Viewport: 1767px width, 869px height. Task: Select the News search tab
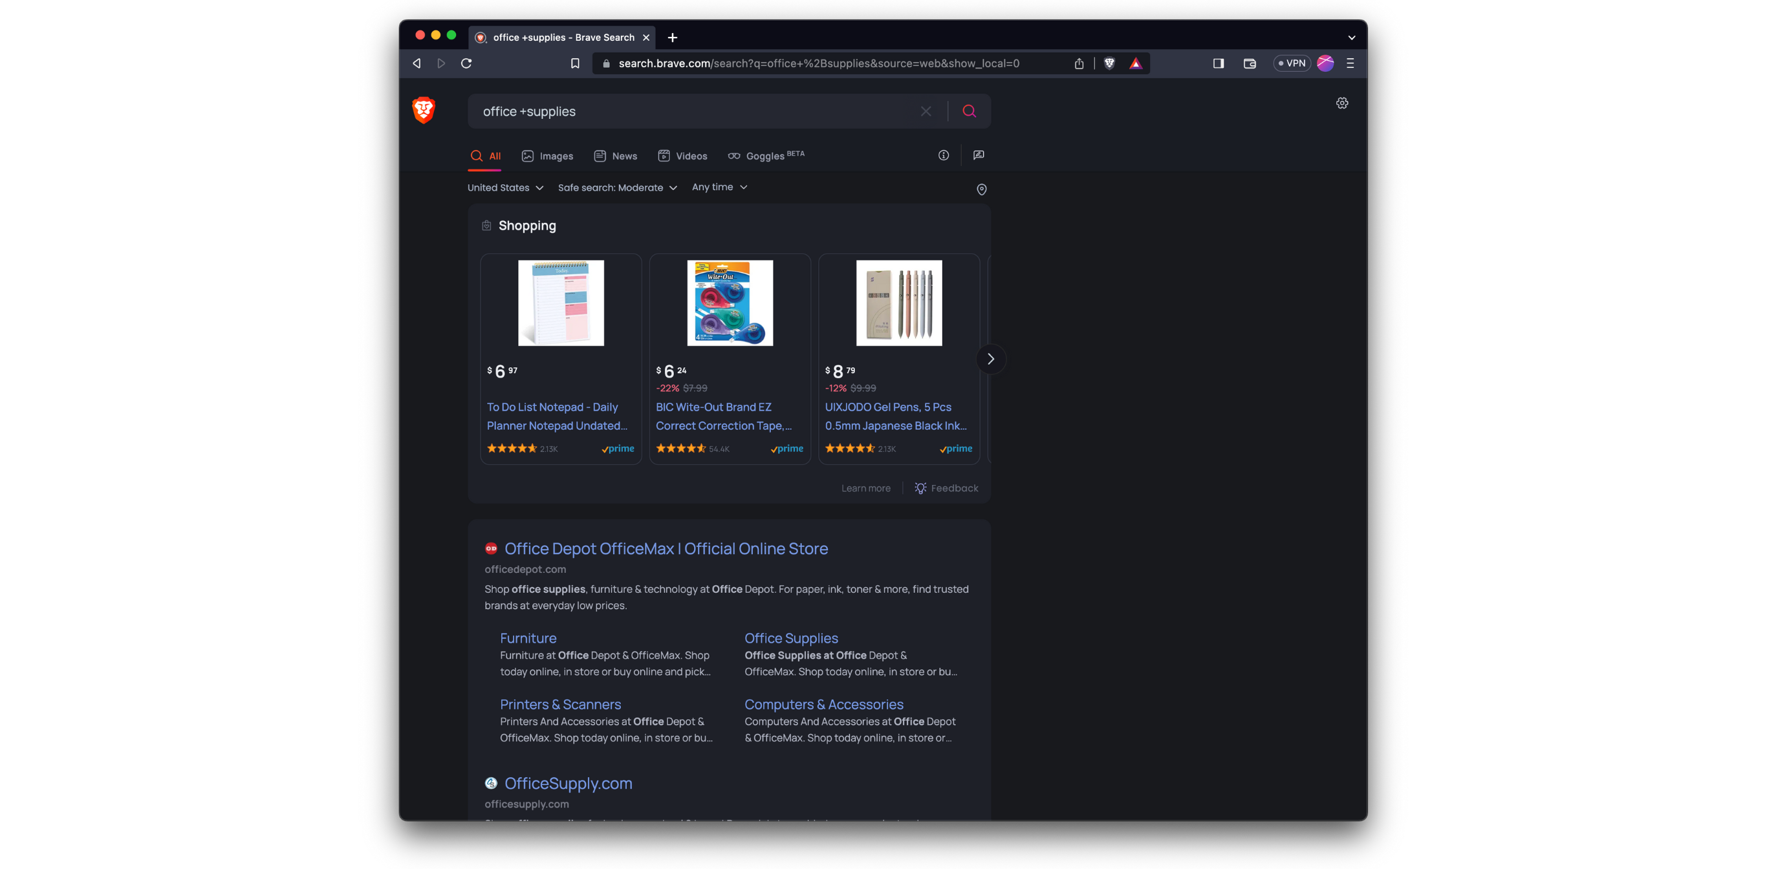point(614,156)
